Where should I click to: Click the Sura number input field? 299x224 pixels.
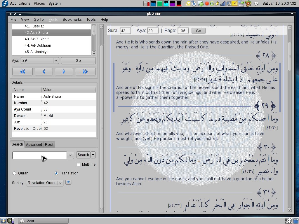pyautogui.click(x=125, y=31)
